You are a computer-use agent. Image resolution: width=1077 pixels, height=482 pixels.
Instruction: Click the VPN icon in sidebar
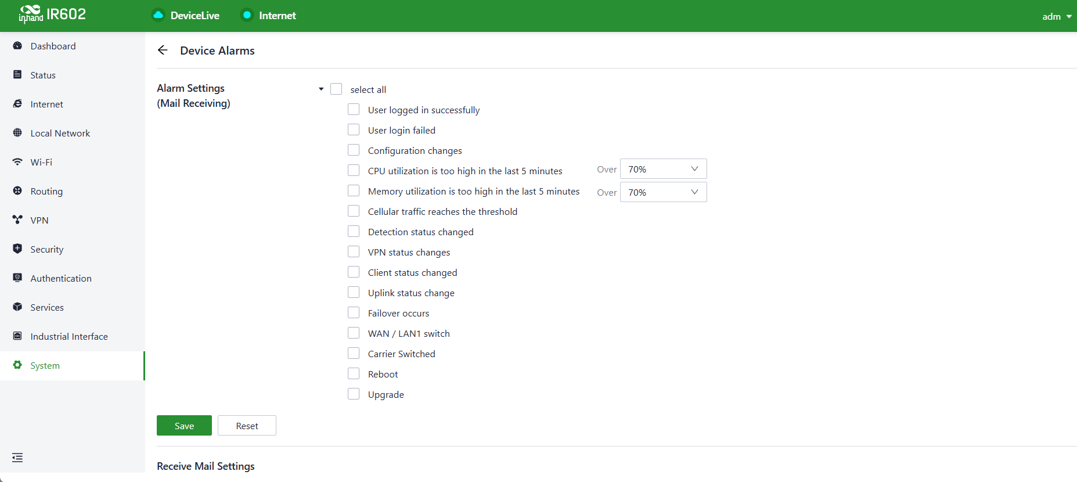[17, 220]
